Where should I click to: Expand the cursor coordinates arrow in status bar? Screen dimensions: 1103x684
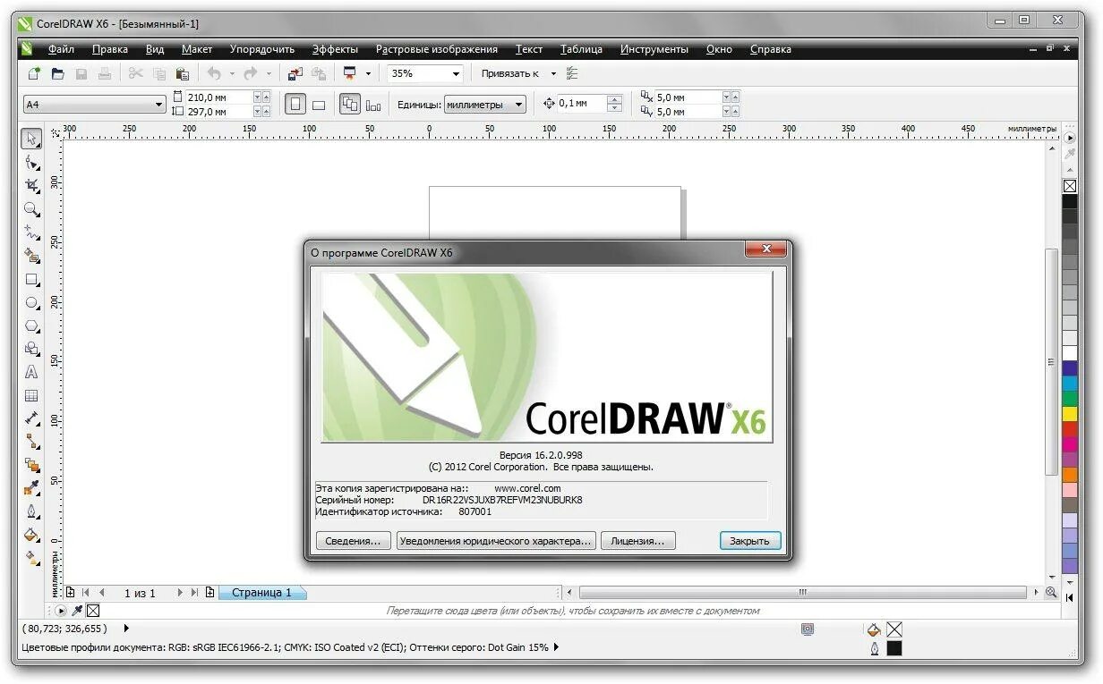(x=126, y=629)
